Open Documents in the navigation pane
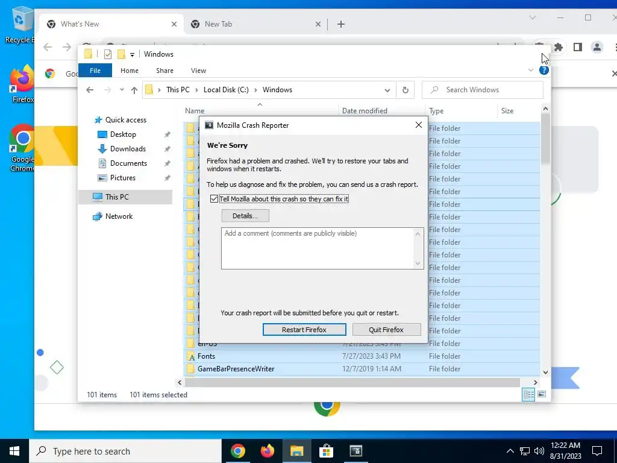The height and width of the screenshot is (463, 617). coord(128,163)
